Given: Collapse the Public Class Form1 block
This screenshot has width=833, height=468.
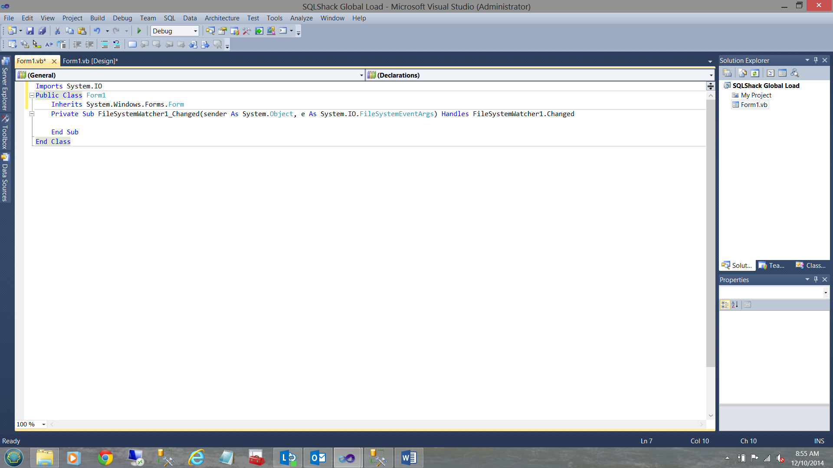Looking at the screenshot, I should (32, 95).
